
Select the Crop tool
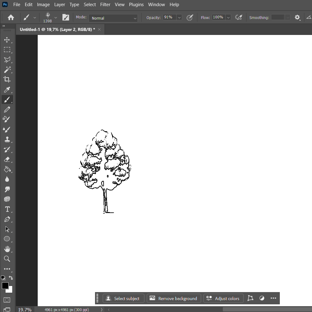coord(7,79)
